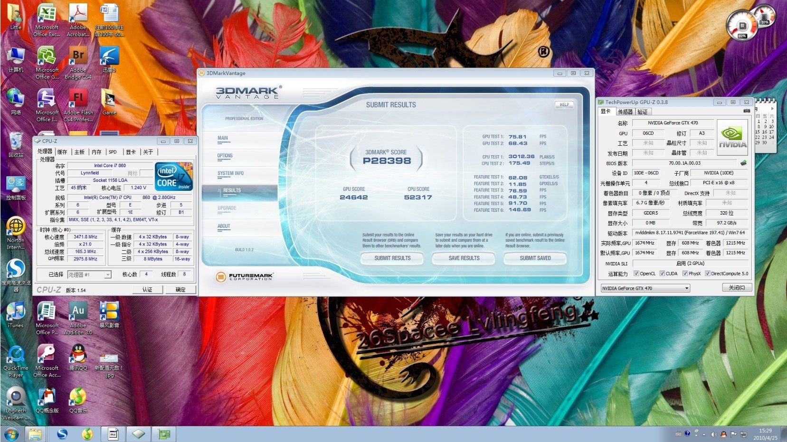
Task: Click the BIOS version field 70.00.1A.00.03
Action: click(684, 163)
